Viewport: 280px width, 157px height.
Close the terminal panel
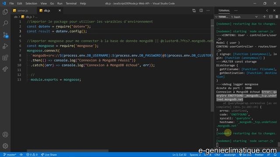coord(274,10)
